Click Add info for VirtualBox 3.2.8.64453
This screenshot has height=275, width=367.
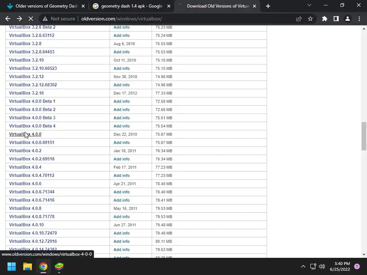121,52
